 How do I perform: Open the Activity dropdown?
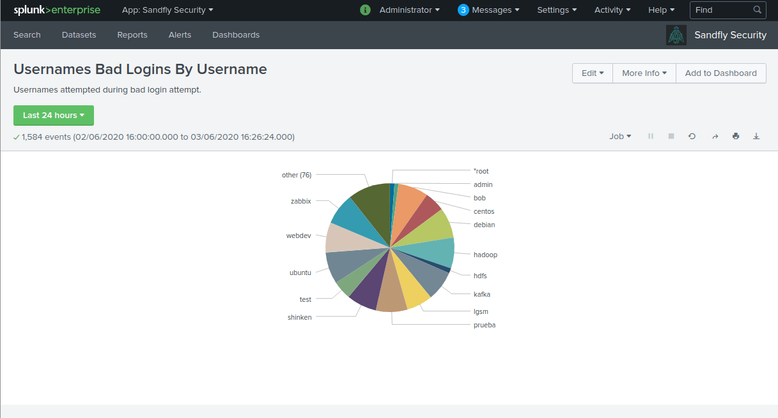click(x=612, y=10)
